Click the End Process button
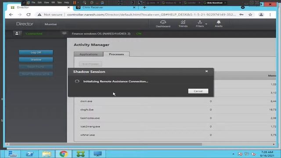 click(x=90, y=64)
